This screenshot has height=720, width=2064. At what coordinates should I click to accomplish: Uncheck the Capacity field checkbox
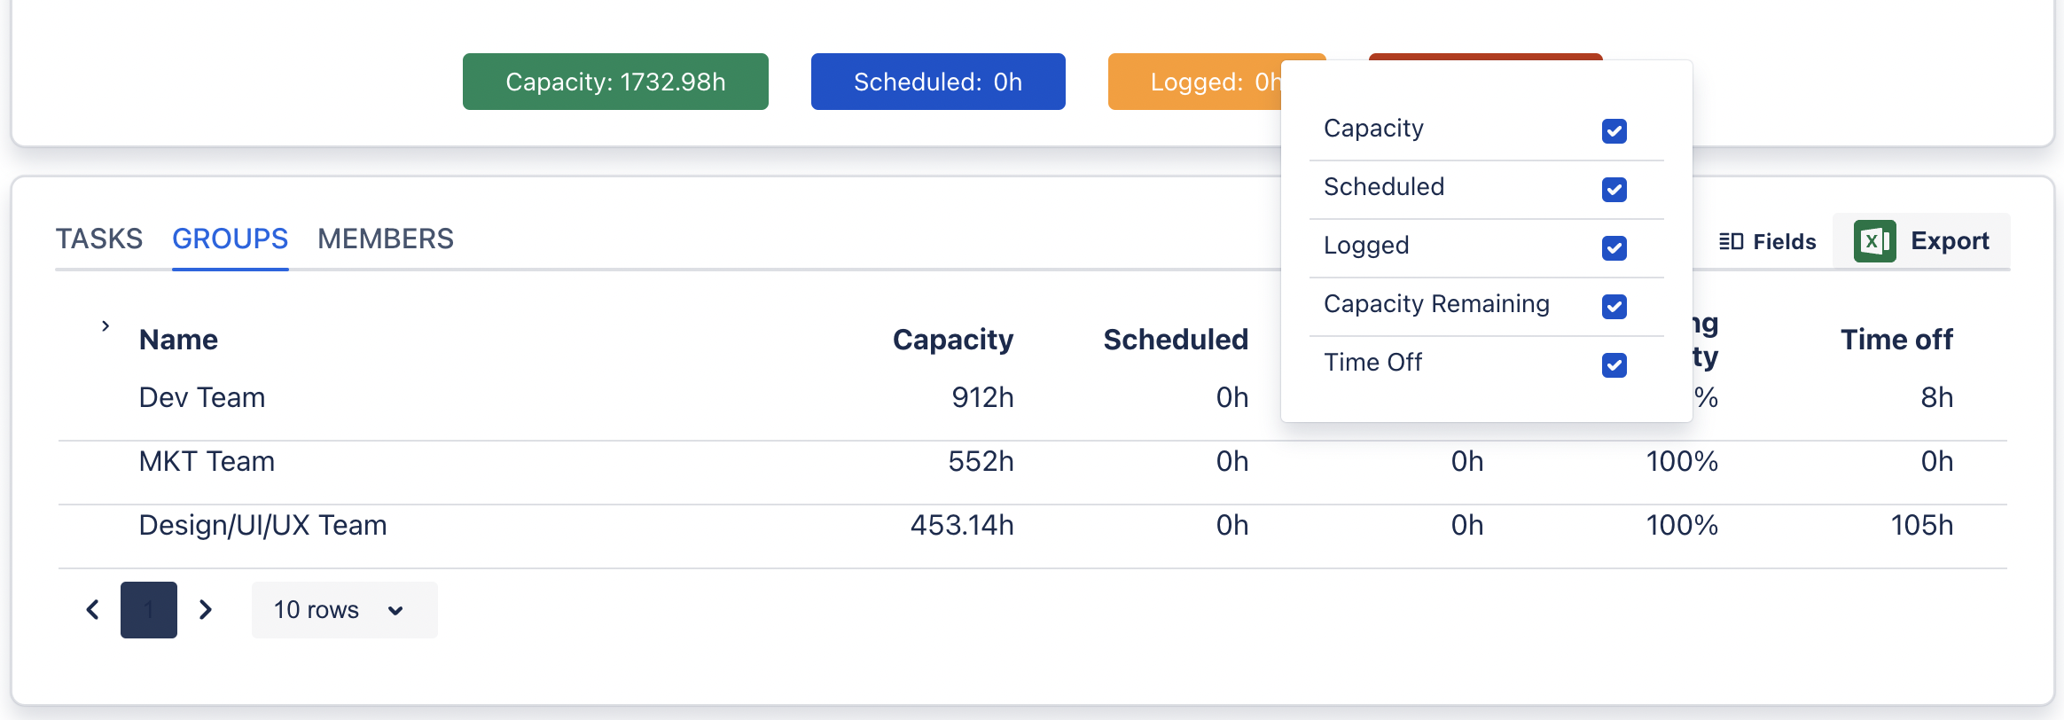[1614, 131]
